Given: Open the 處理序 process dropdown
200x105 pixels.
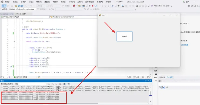Looking at the screenshot, I should click(x=22, y=9).
